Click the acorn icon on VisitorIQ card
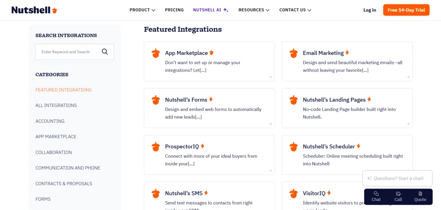 click(x=293, y=194)
